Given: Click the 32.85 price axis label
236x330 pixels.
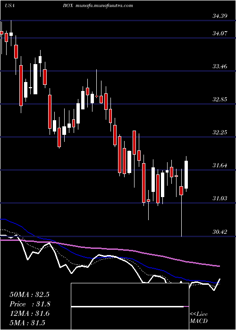Looking at the screenshot, I should pos(220,99).
